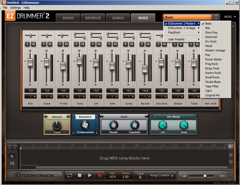Viewport: 240px width, 185px height.
Task: Open the Pop/Rock preset submenu
Action: (x=182, y=32)
